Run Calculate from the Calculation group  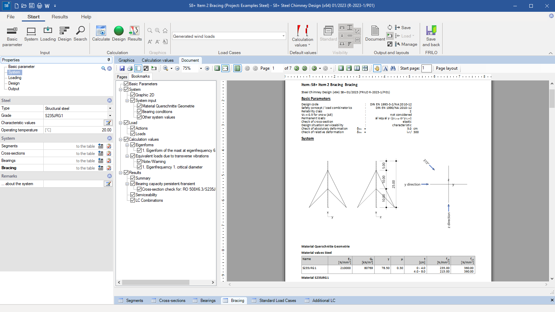(101, 34)
